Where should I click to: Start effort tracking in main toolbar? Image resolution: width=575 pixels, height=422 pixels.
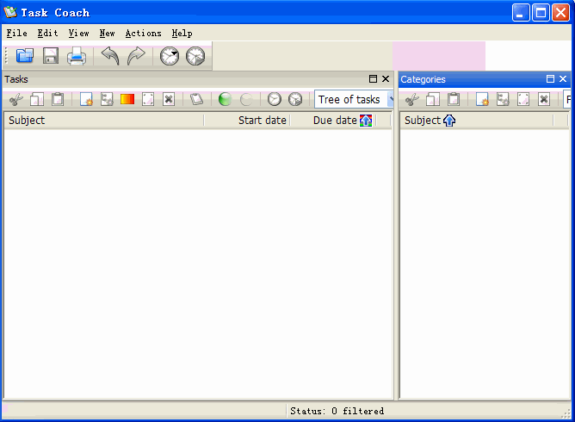click(x=170, y=56)
